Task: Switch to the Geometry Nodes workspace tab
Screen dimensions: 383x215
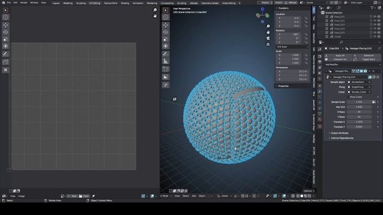Action: point(210,3)
